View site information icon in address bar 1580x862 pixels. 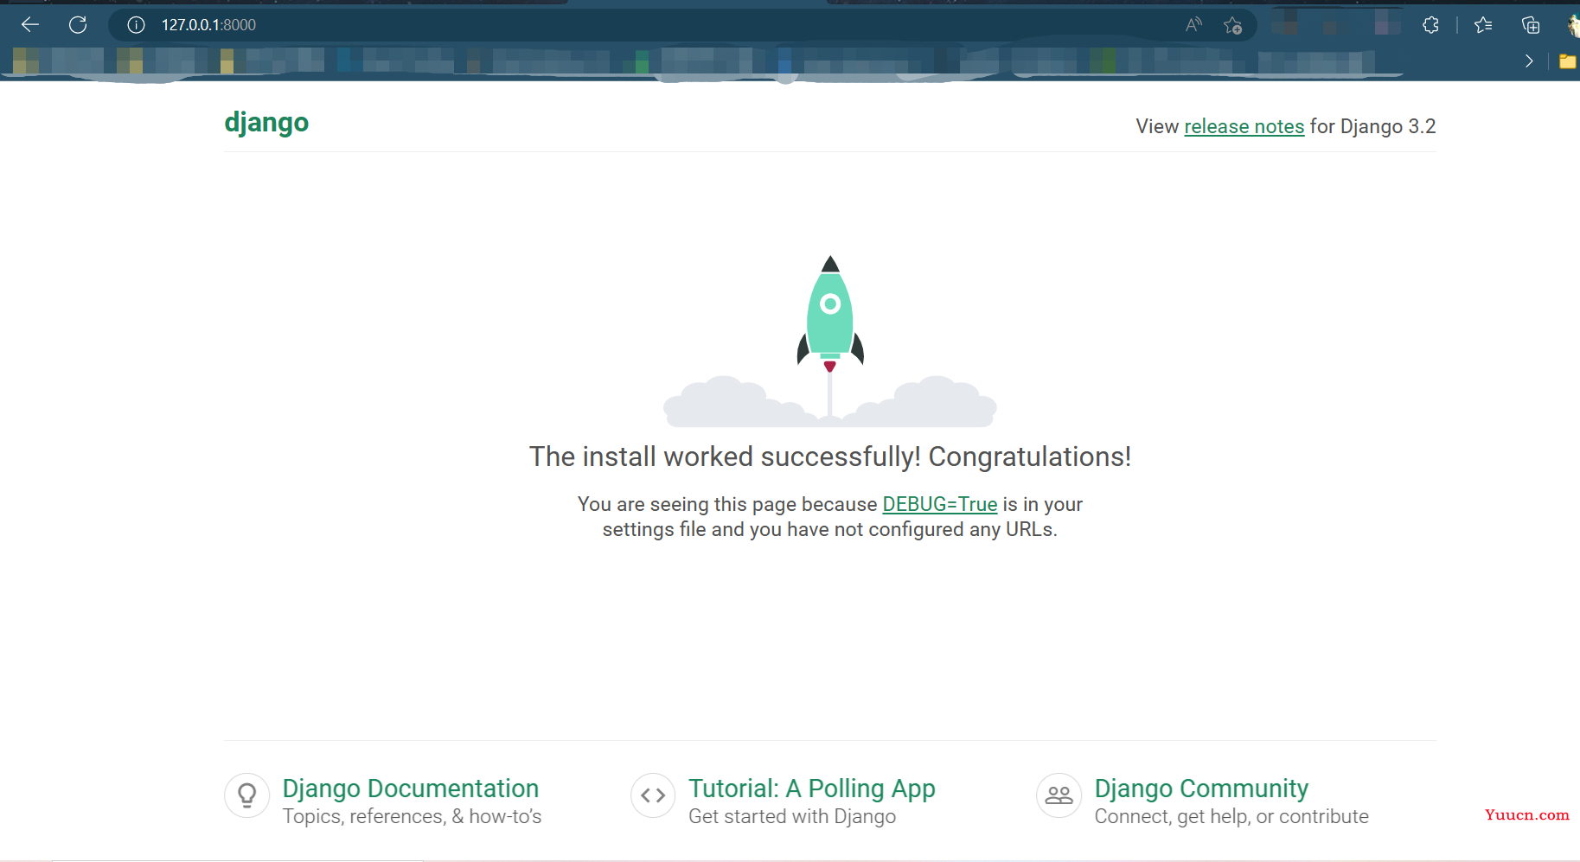[x=136, y=25]
